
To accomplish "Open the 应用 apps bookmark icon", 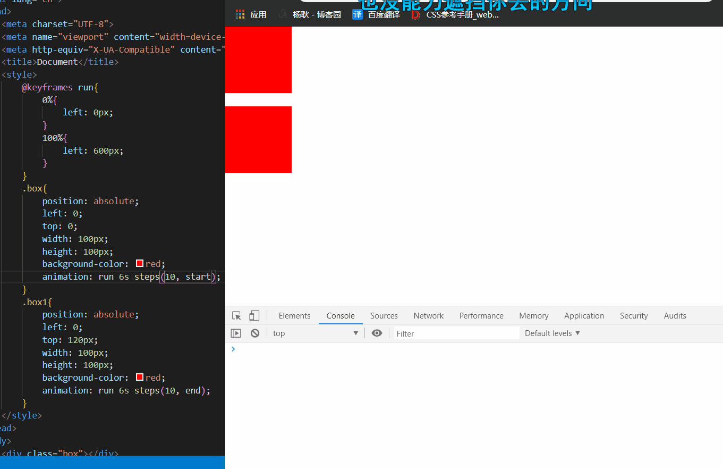I will (x=241, y=14).
